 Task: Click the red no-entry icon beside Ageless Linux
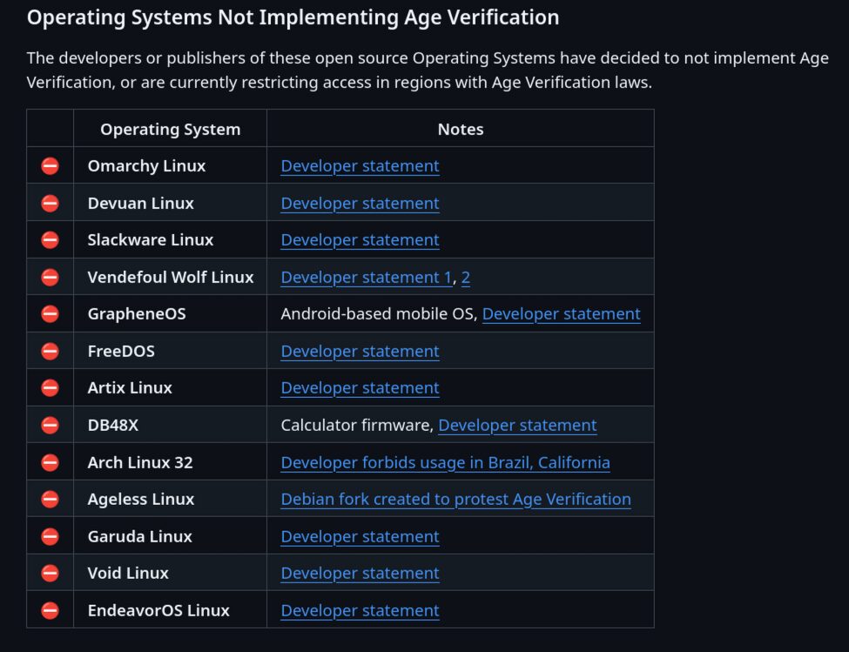point(51,499)
